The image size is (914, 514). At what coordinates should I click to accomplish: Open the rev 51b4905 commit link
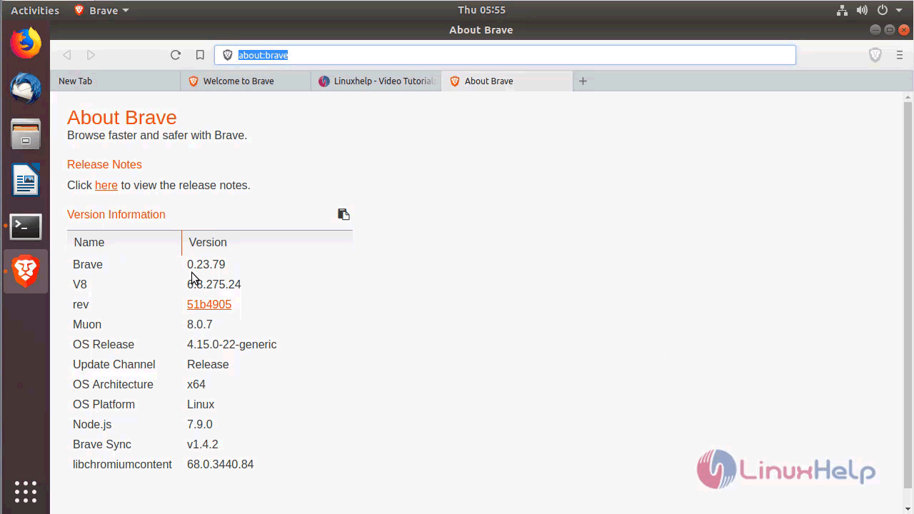pyautogui.click(x=209, y=304)
